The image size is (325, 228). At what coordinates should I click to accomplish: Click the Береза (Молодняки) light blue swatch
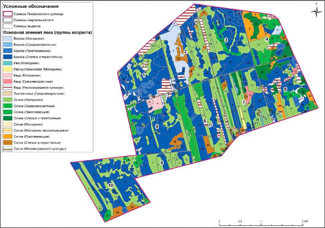[7, 39]
